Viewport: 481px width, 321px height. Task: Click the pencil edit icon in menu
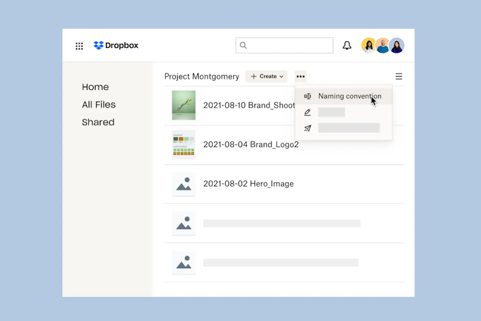click(x=307, y=112)
